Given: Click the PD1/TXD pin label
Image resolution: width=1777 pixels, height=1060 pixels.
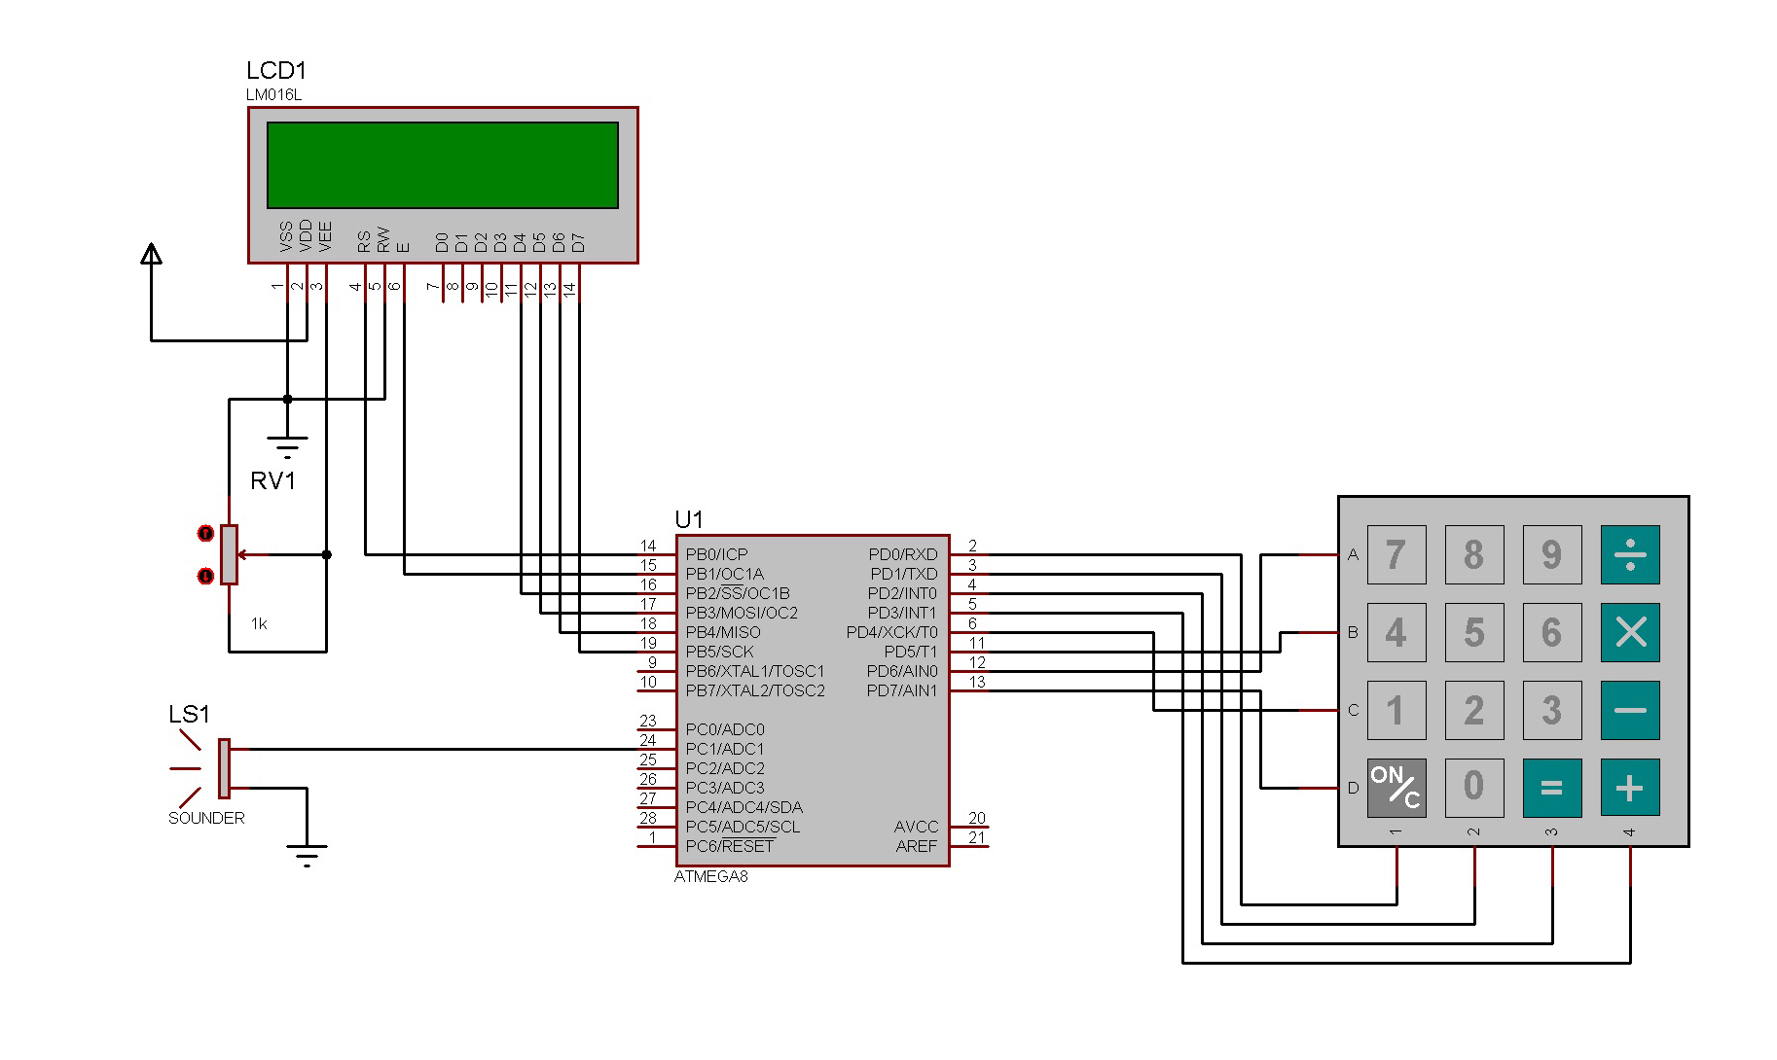Looking at the screenshot, I should (x=904, y=575).
